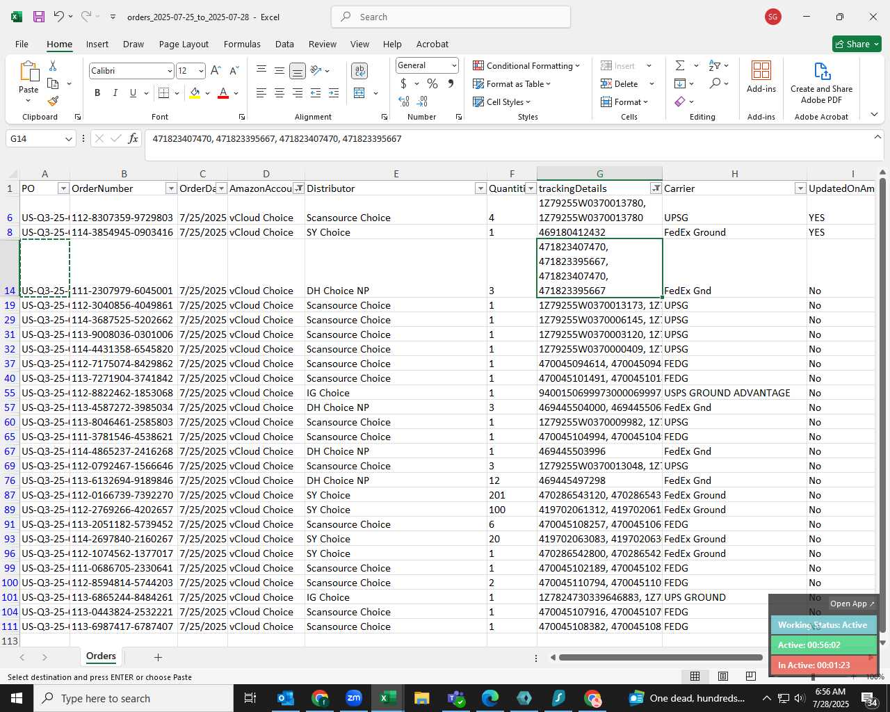Image resolution: width=890 pixels, height=712 pixels.
Task: Click Format as Table button
Action: (x=512, y=83)
